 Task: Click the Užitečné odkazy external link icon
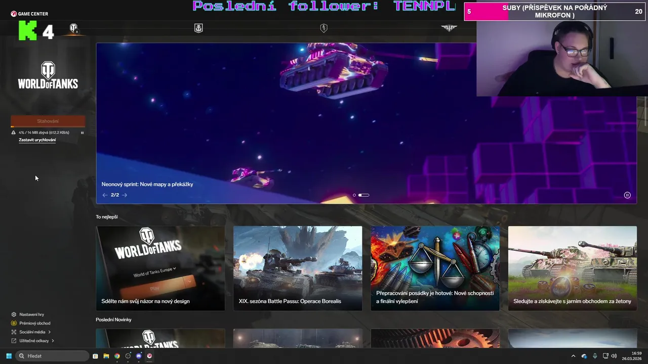tap(14, 341)
